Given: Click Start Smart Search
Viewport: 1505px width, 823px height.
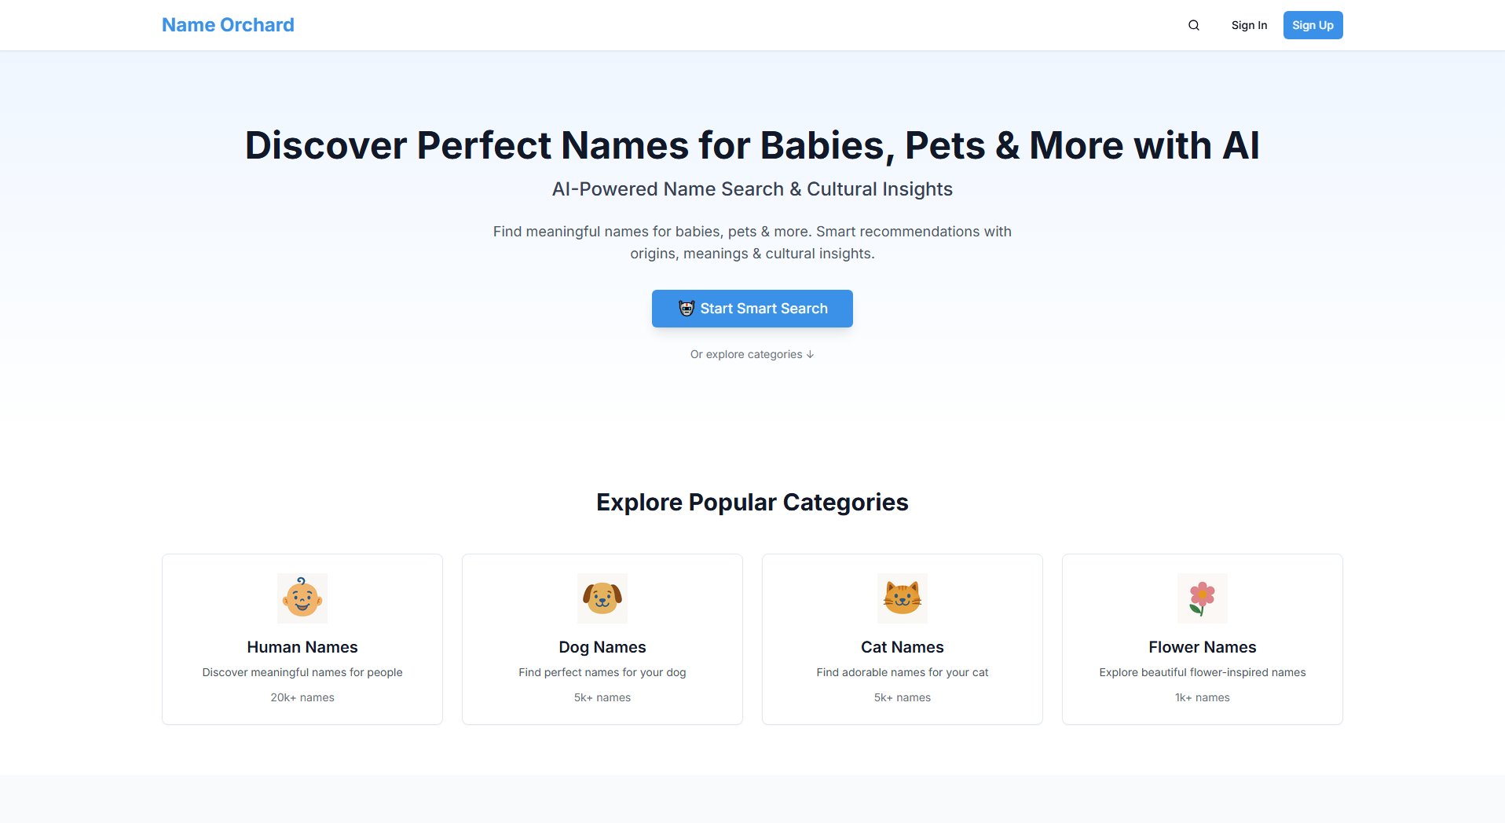Looking at the screenshot, I should pyautogui.click(x=752, y=308).
